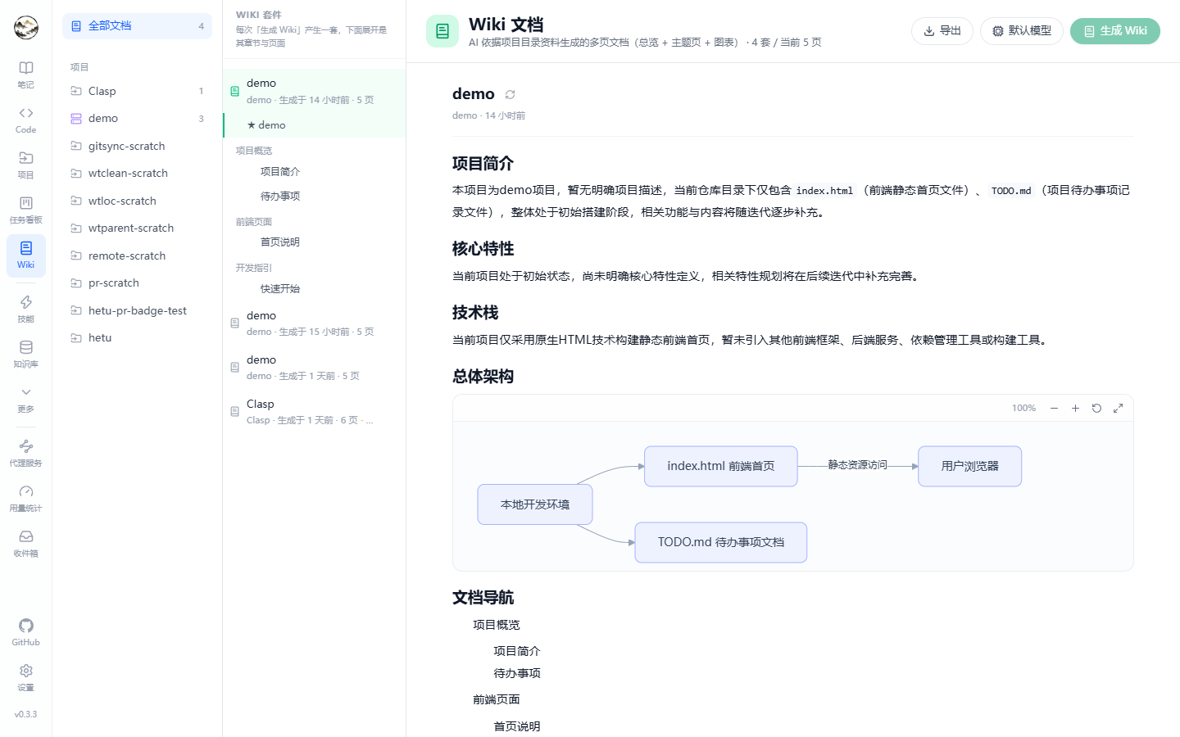Open the Code section in sidebar

(26, 120)
